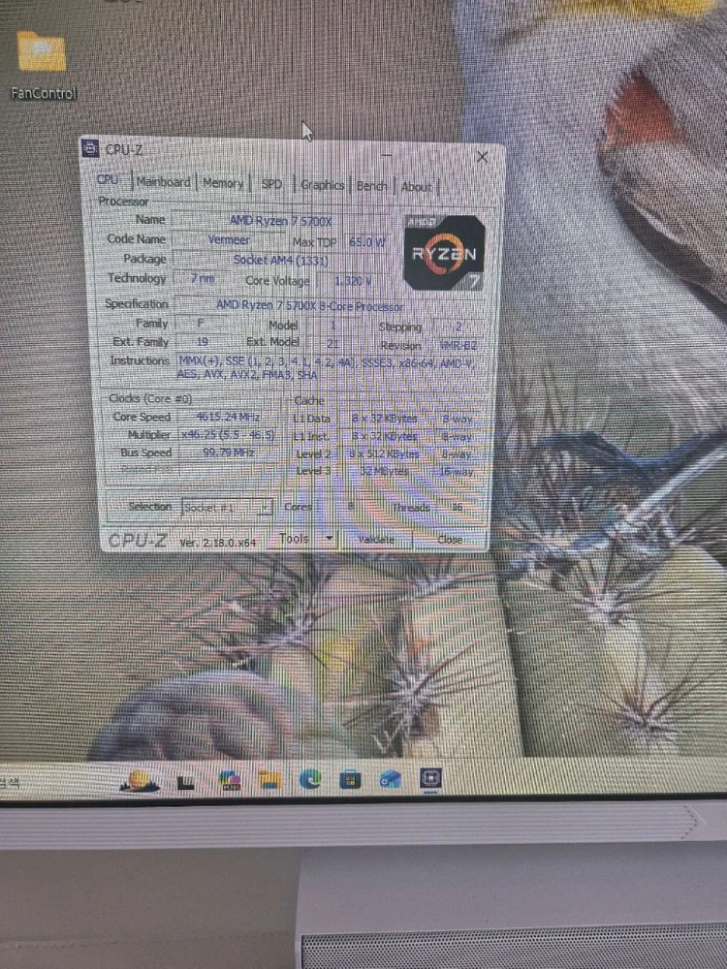Click the Cores count value '8'

(x=351, y=506)
